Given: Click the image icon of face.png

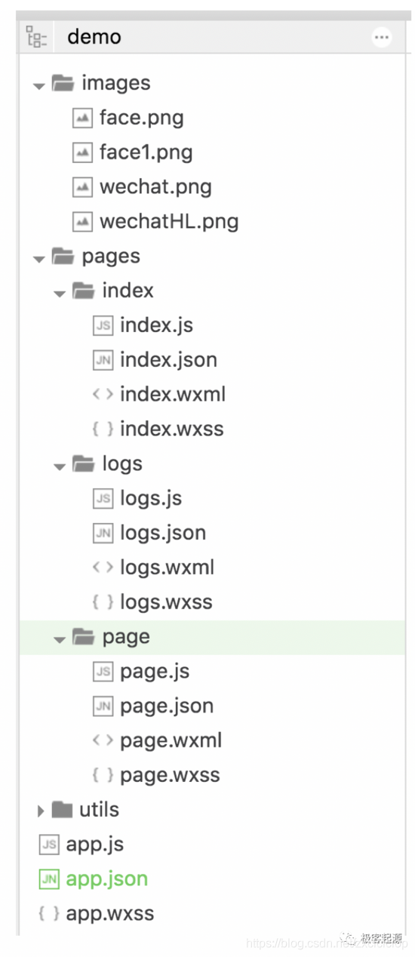Looking at the screenshot, I should [x=82, y=118].
